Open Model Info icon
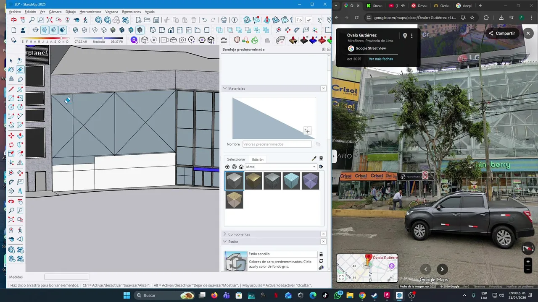The height and width of the screenshot is (302, 538). (x=234, y=20)
